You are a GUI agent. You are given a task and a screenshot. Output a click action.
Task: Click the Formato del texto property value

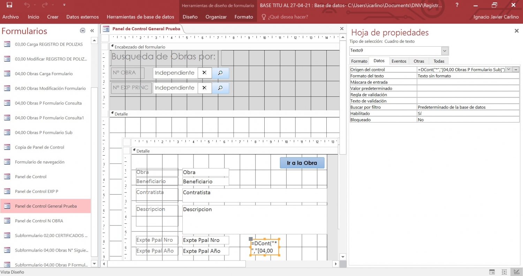(x=468, y=76)
